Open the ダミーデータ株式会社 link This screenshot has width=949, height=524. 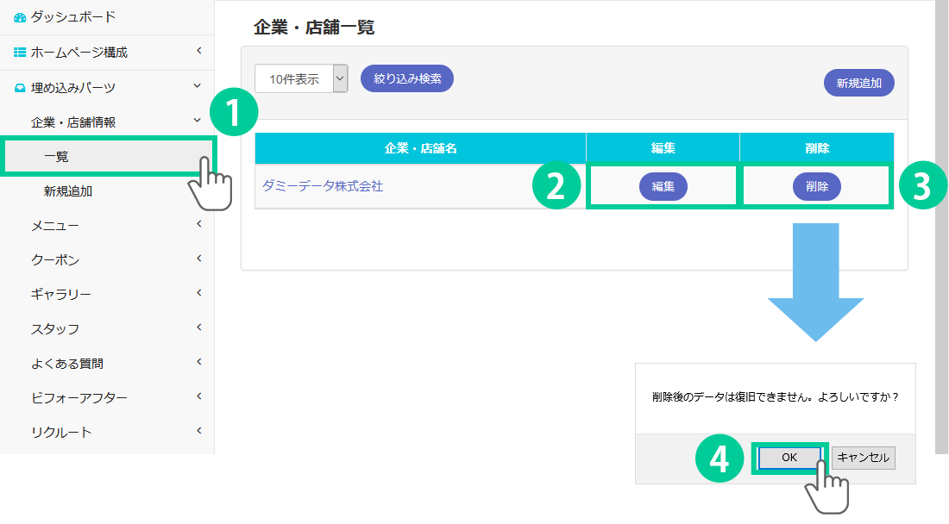click(322, 186)
